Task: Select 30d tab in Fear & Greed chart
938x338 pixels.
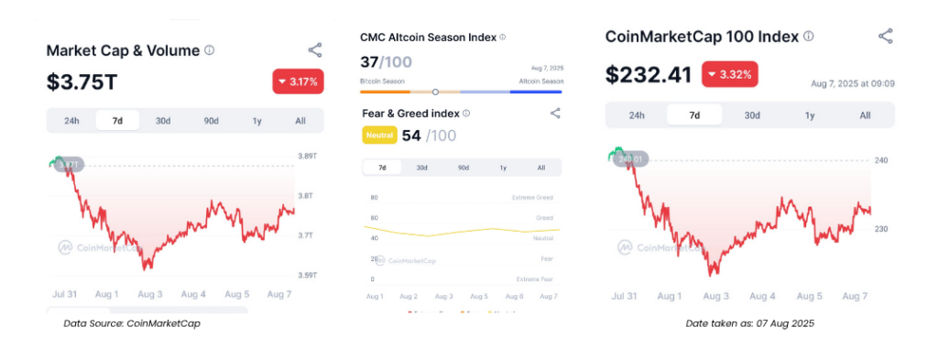Action: (x=421, y=168)
